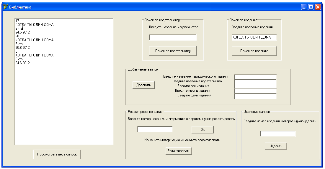Click 'Введите номер издания, которое нужно удалить' label
Screen dimensions: 325x169
(280, 121)
